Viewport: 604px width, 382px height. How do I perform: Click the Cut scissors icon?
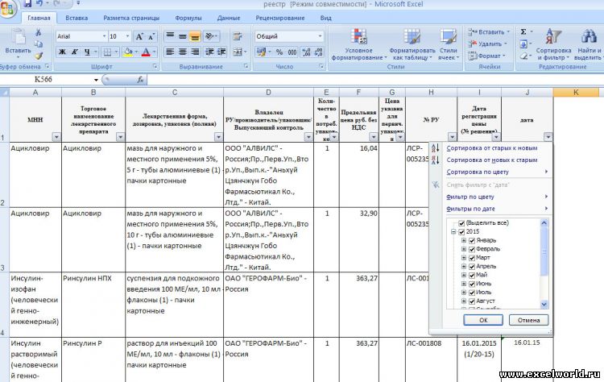(x=38, y=32)
